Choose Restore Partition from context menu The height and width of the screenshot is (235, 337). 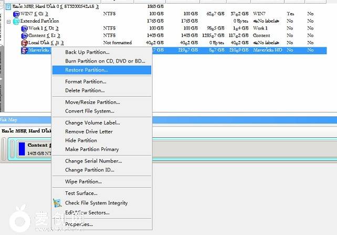click(x=87, y=70)
